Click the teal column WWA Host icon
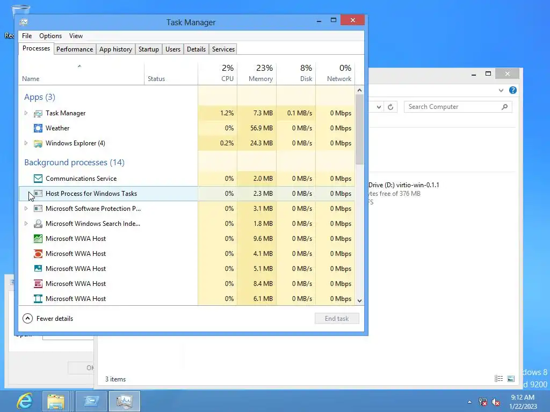This screenshot has width=550, height=412. [38, 299]
